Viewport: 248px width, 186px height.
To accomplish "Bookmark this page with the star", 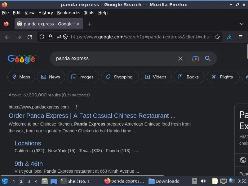I will click(217, 37).
